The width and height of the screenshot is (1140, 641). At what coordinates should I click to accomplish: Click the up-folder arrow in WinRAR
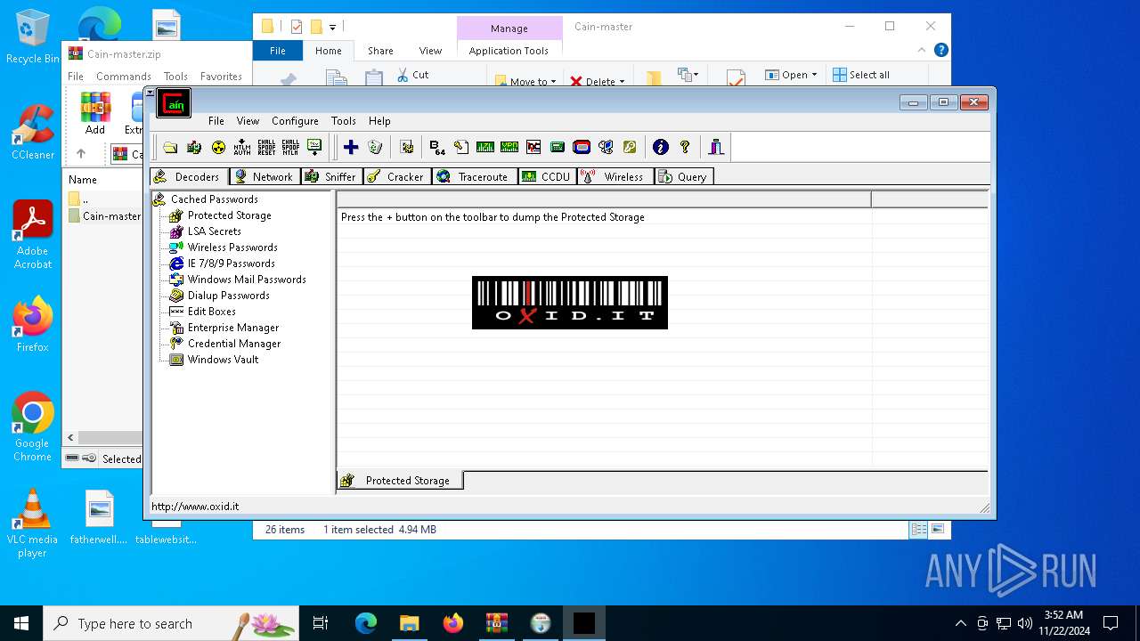pos(81,154)
